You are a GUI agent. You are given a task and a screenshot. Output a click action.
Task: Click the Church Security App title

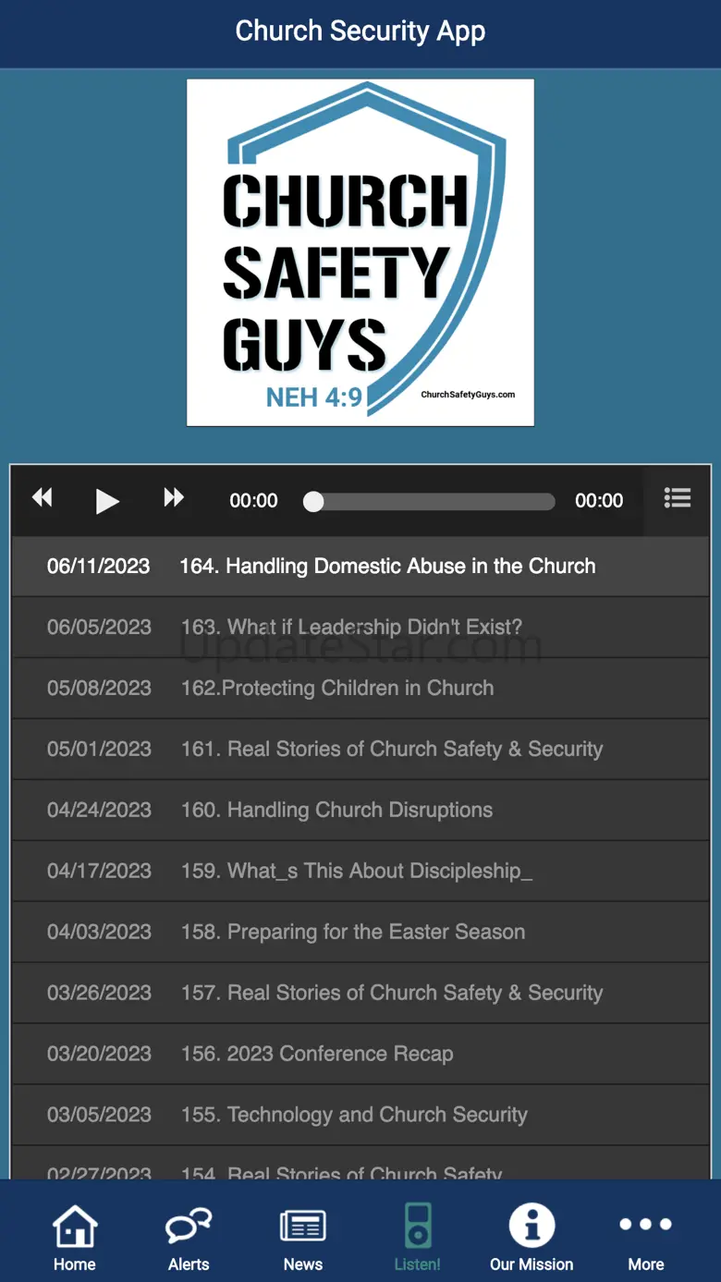click(x=360, y=31)
